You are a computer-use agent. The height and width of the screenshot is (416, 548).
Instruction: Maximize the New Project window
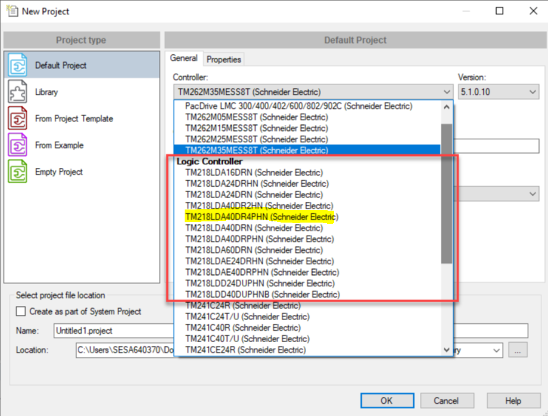tap(500, 11)
